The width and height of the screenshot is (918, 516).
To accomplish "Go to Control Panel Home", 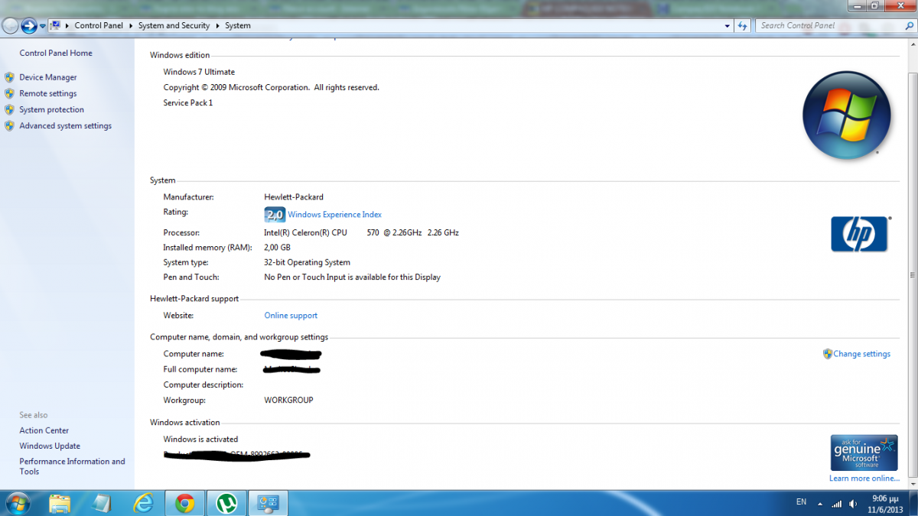I will (x=56, y=53).
